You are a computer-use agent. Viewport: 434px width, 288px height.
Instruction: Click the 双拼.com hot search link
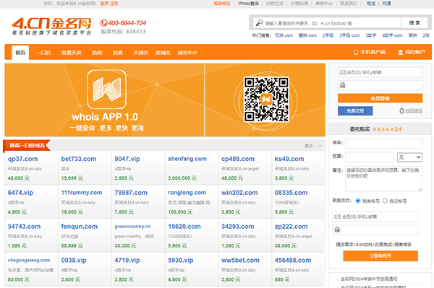click(x=284, y=35)
